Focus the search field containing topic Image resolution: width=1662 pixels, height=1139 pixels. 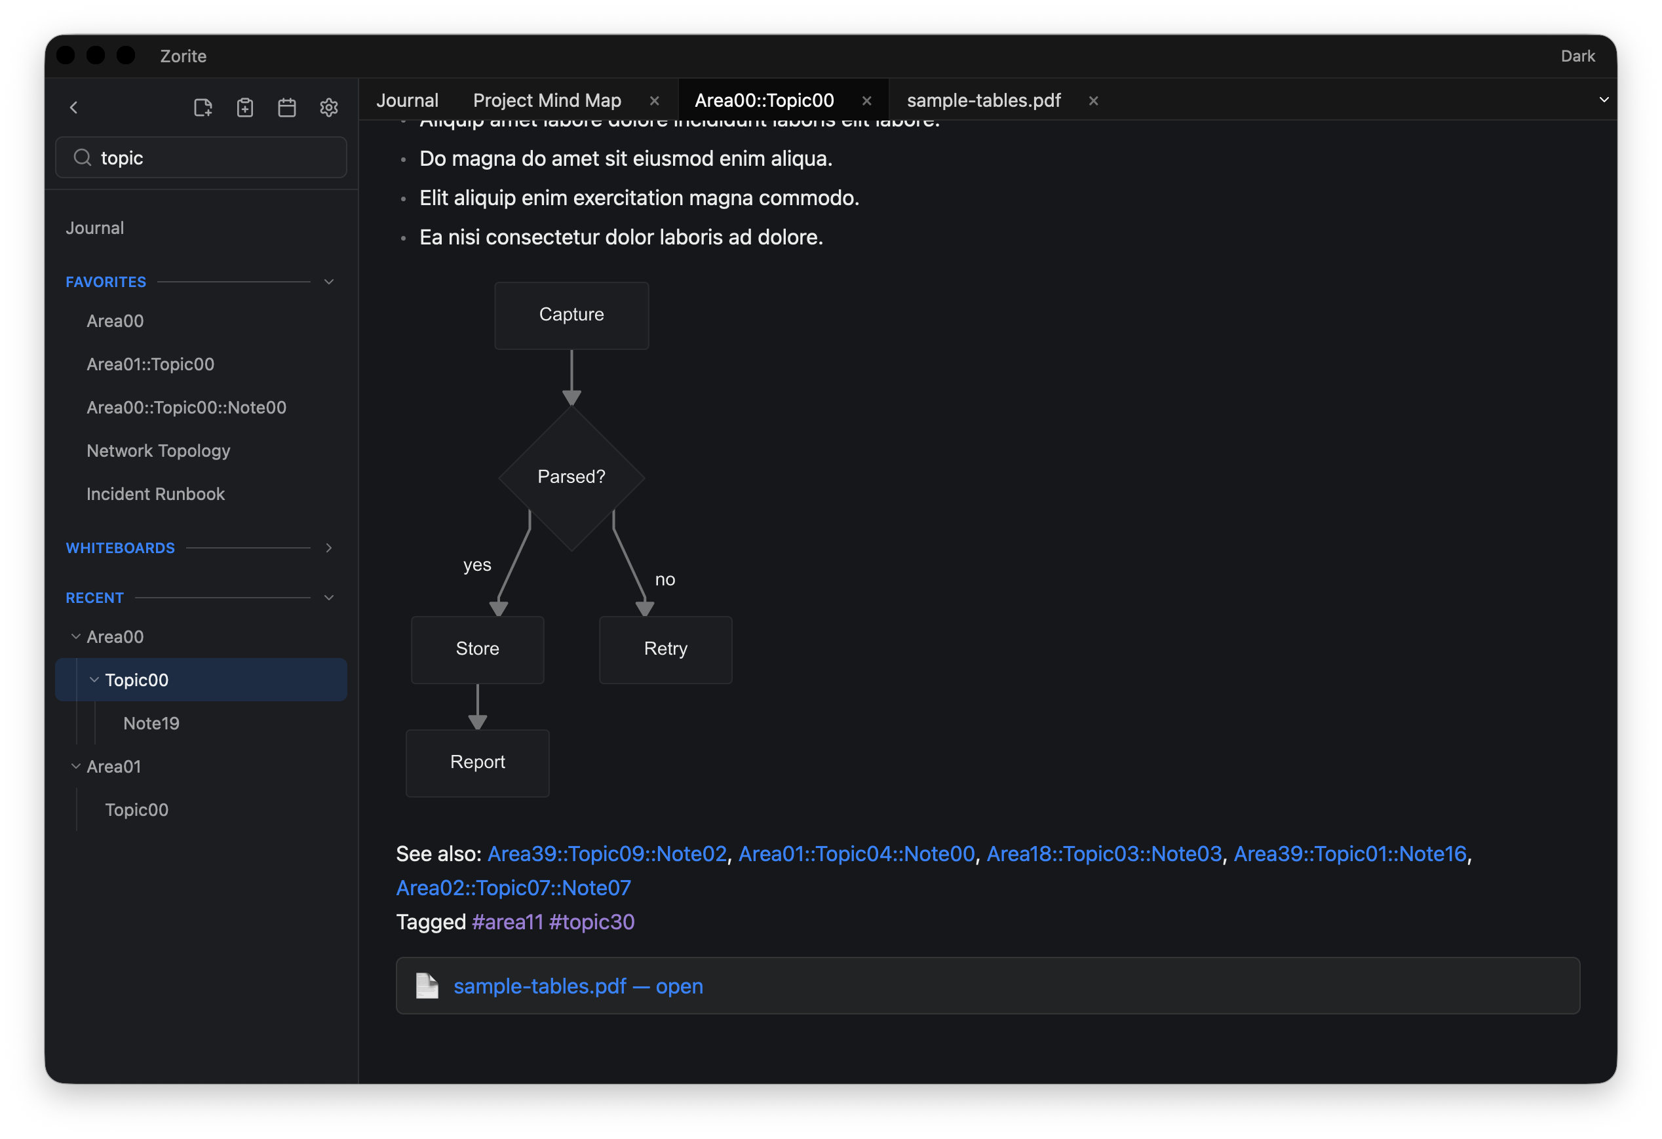pos(201,157)
